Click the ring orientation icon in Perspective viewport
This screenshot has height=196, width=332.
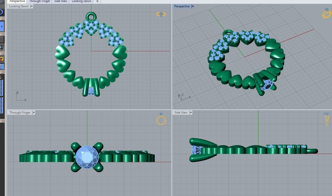(327, 13)
